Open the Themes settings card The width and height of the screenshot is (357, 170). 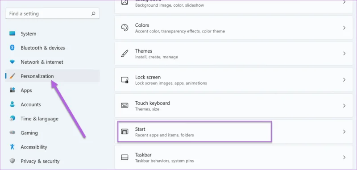click(x=233, y=54)
